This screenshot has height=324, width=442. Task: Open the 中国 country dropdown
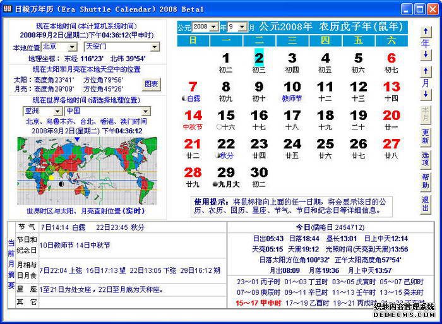click(146, 111)
